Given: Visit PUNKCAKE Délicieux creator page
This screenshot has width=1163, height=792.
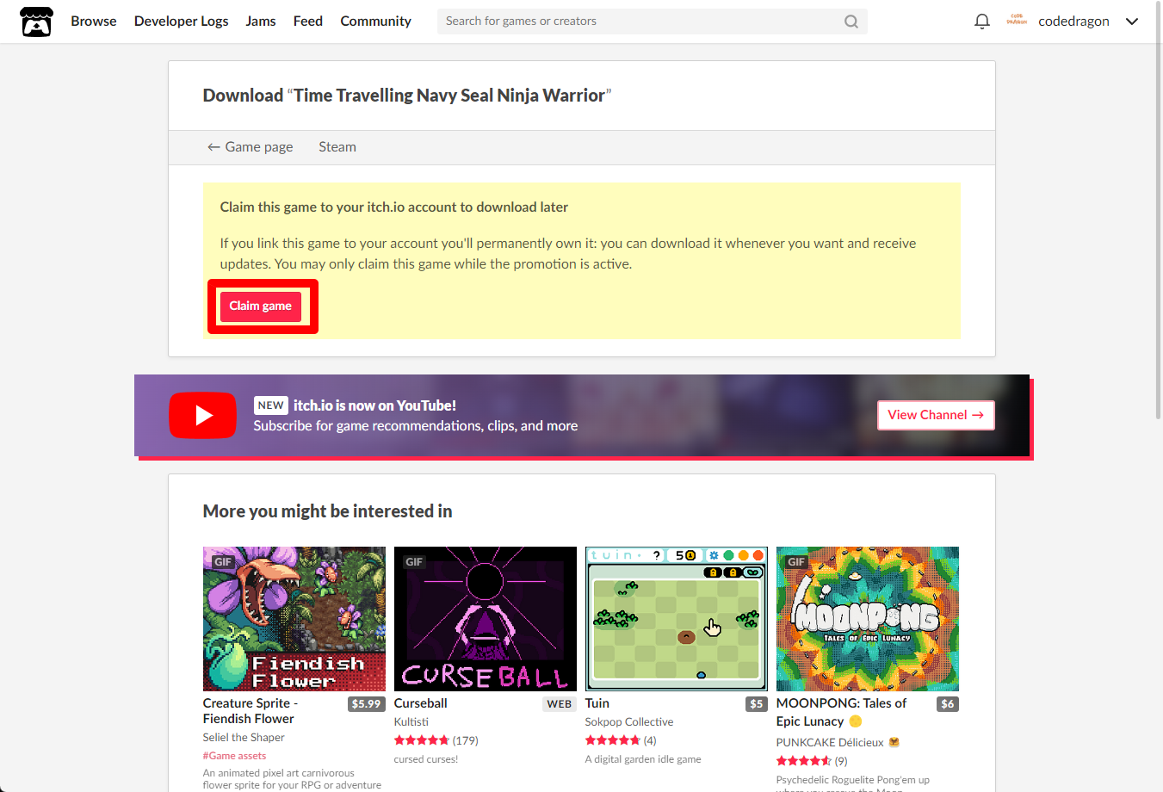Looking at the screenshot, I should coord(830,742).
